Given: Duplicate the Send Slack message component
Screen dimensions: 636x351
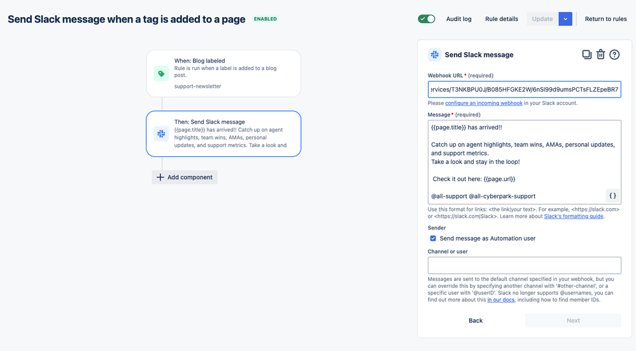Looking at the screenshot, I should coord(586,54).
